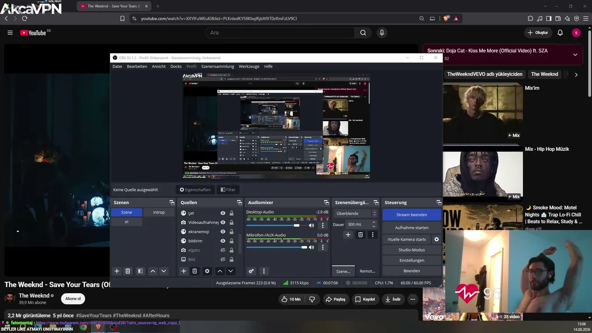
Task: Open YouTube notifications bell
Action: (x=560, y=33)
